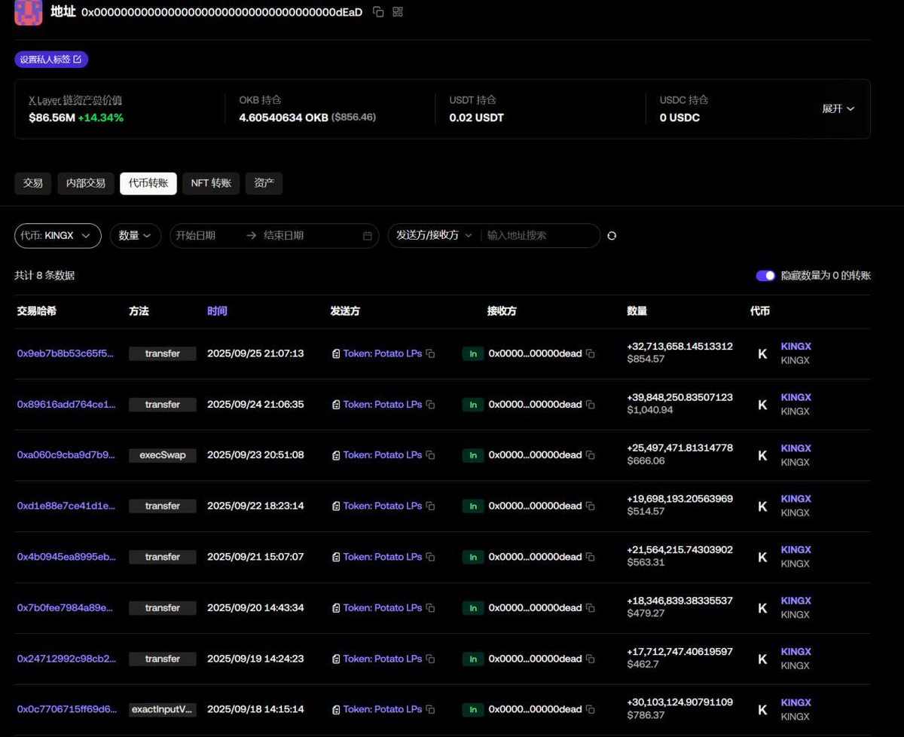
Task: Open the 发送方/接收方 selector dropdown
Action: pos(434,236)
